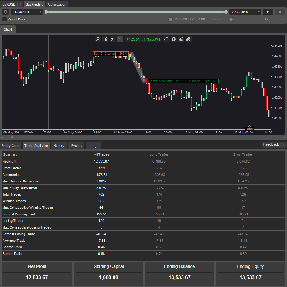Screen dimensions: 287x287
Task: Open the chart settings icon
Action: (105, 39)
